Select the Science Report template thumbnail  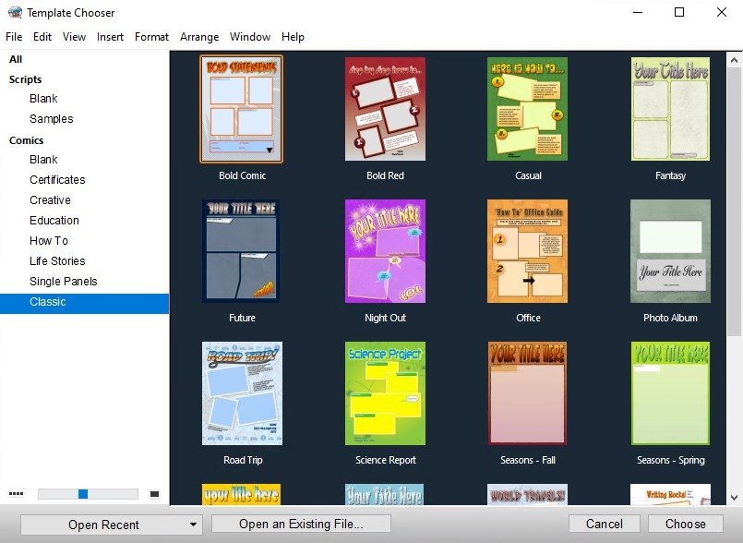(385, 393)
